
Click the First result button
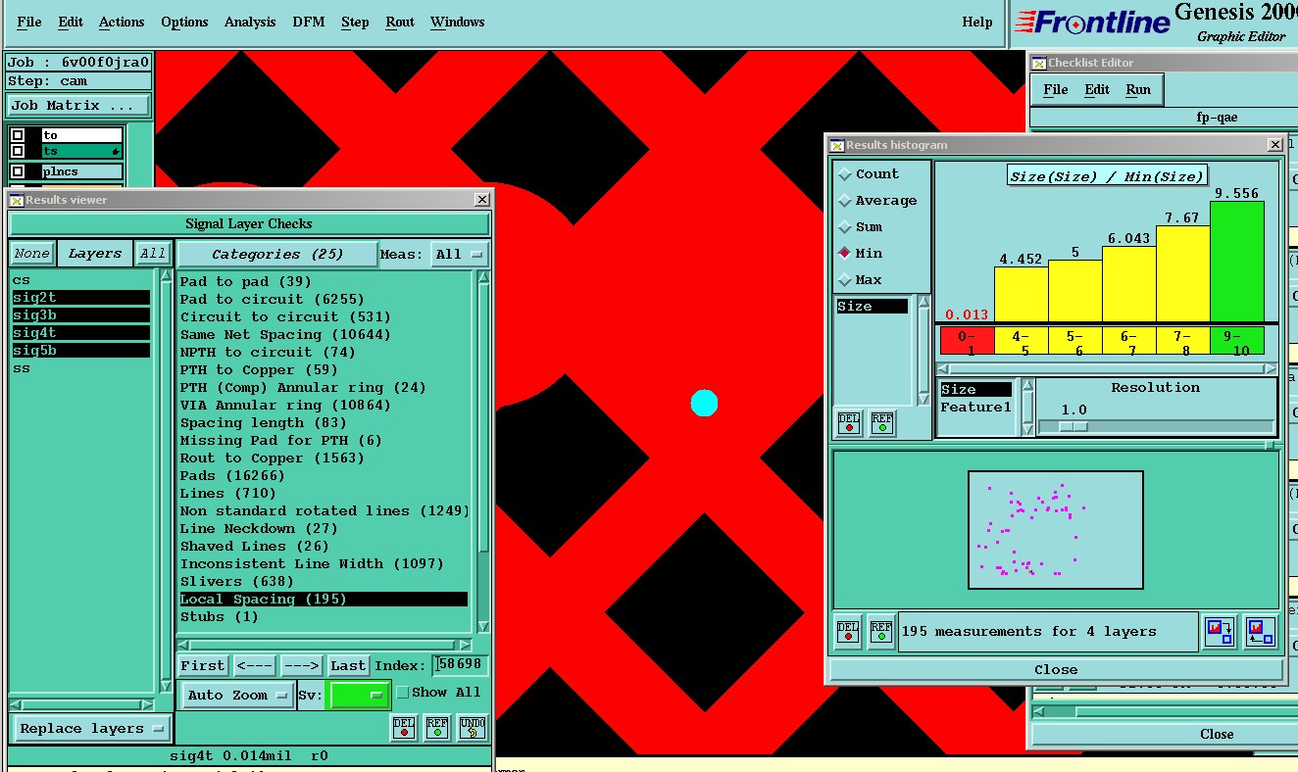(x=203, y=665)
